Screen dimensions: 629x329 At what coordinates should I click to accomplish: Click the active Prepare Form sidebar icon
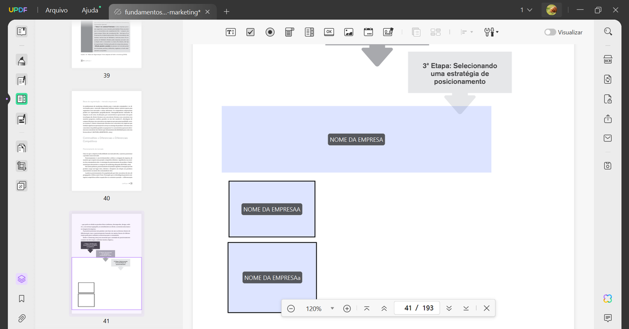[21, 99]
